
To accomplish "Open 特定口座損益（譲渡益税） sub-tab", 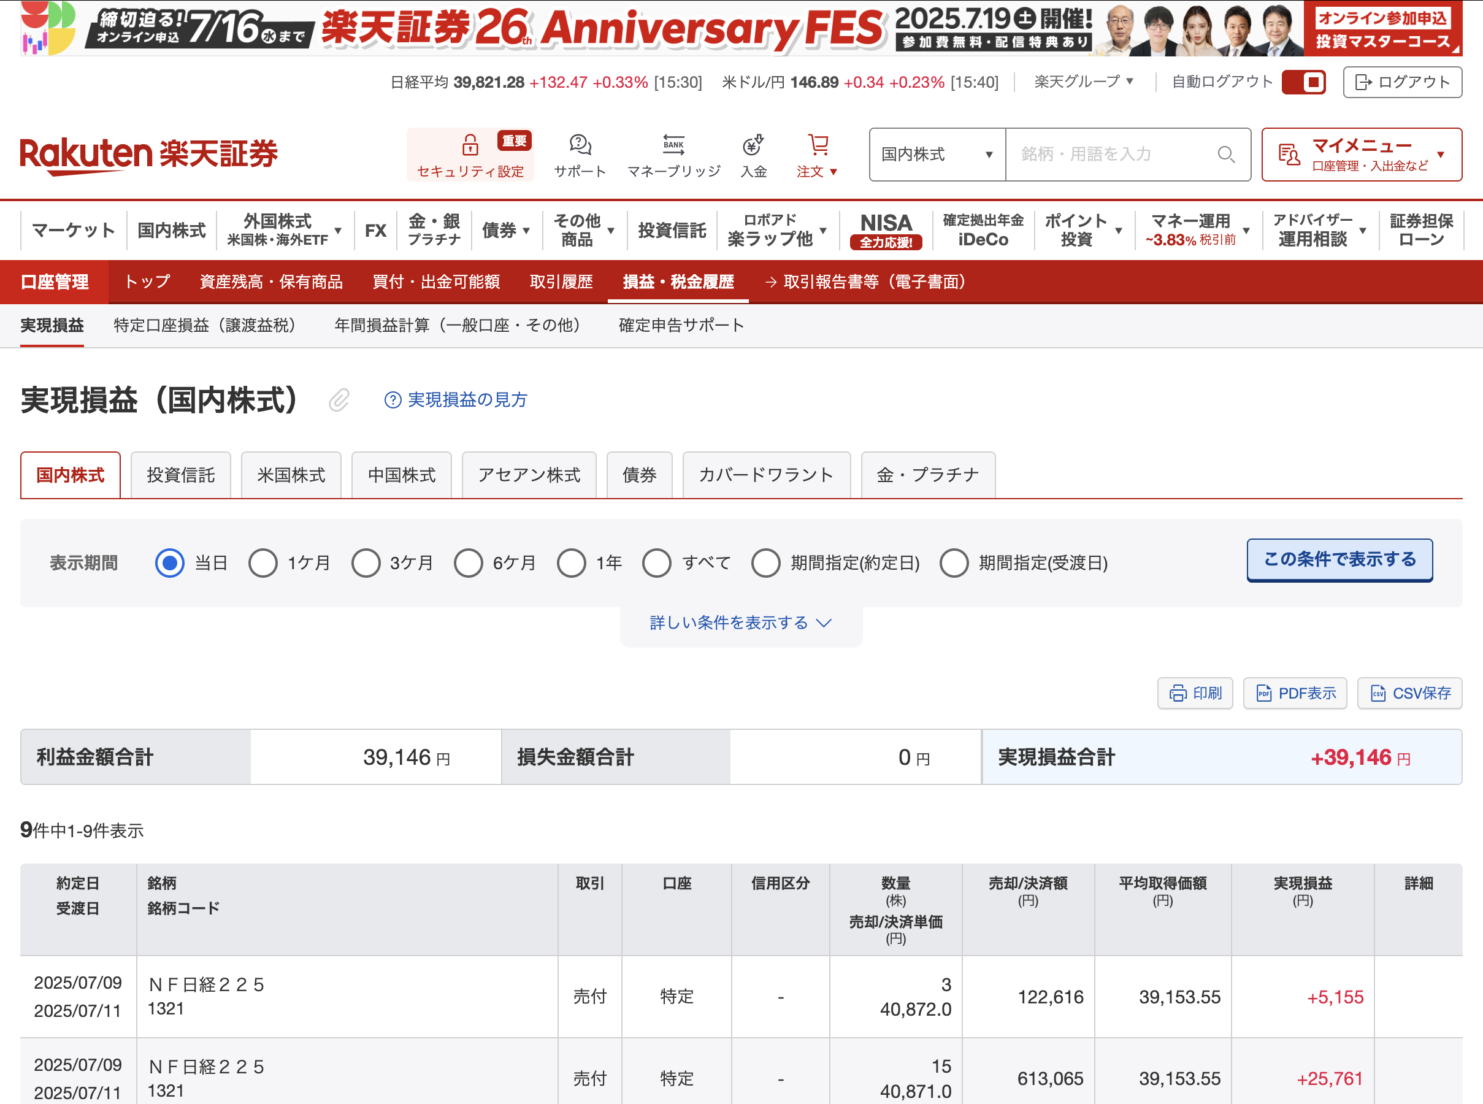I will coord(208,326).
